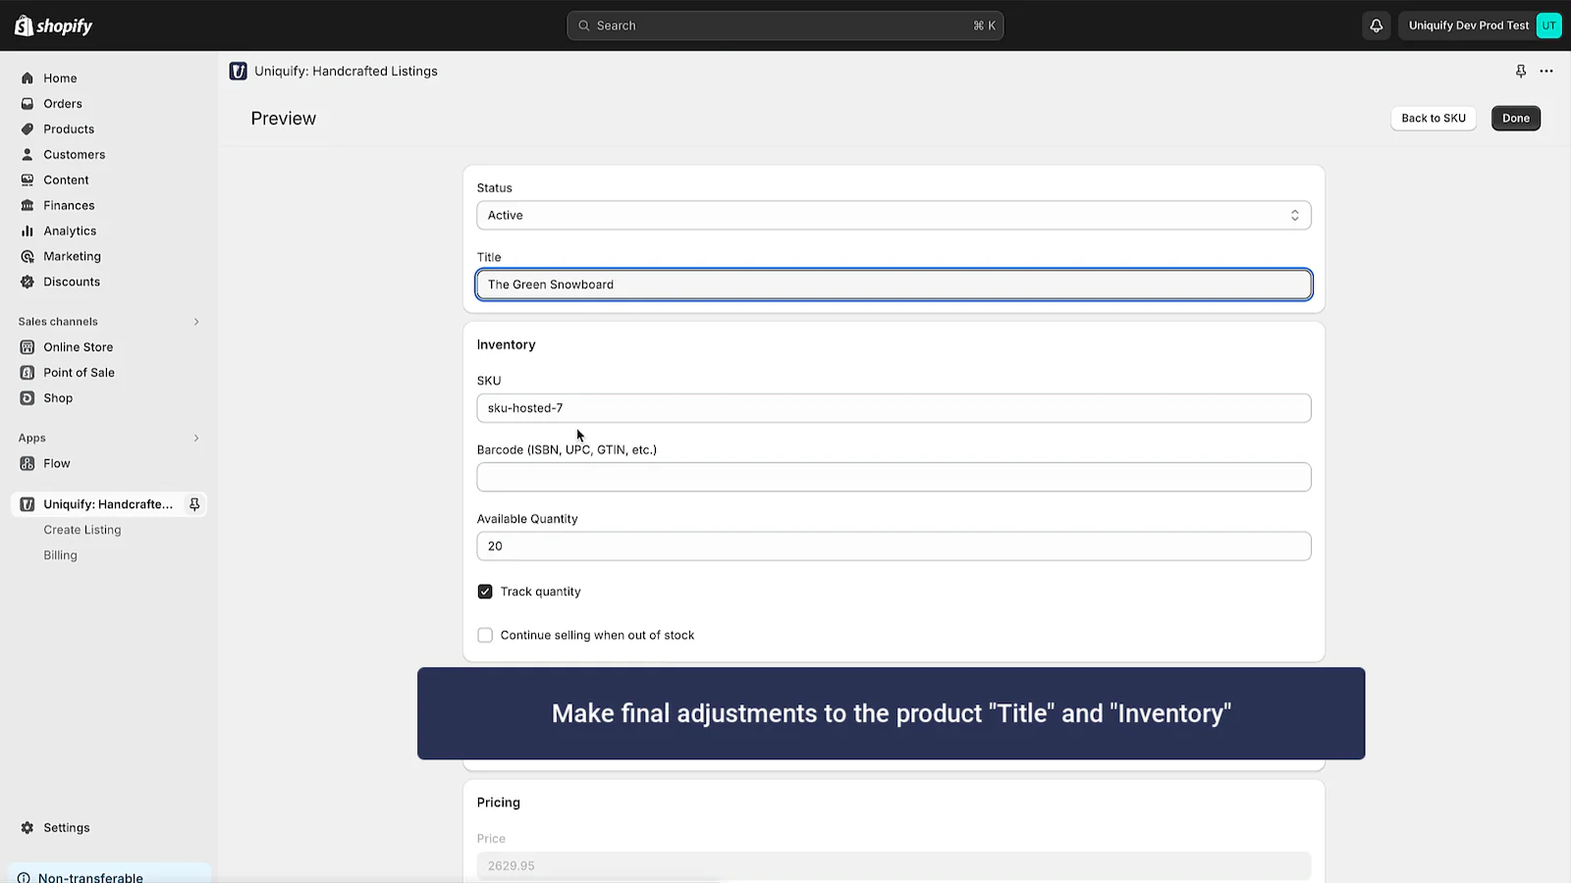Unpin Uniquify app from sidebar

click(x=194, y=504)
